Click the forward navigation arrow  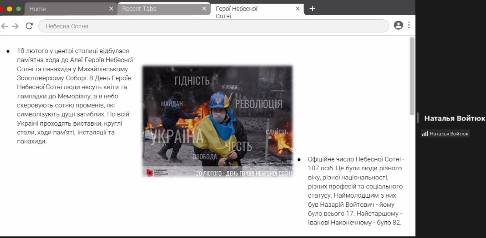point(15,26)
